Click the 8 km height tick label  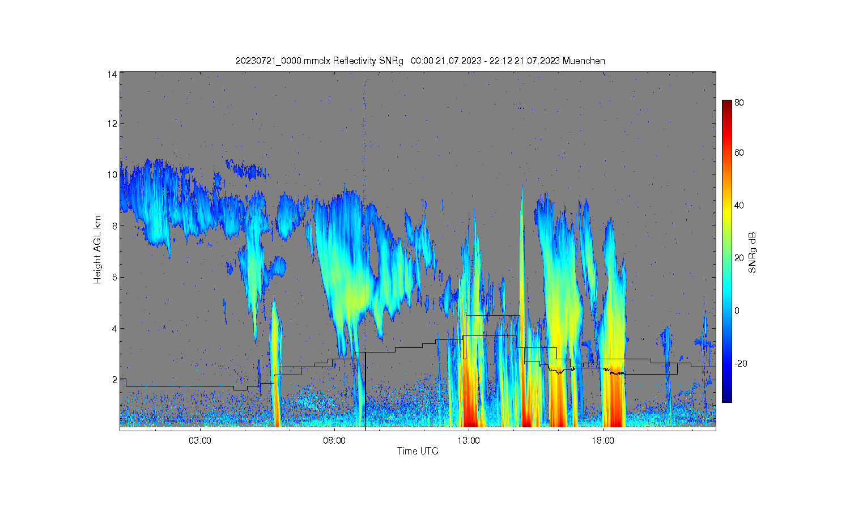(x=114, y=226)
